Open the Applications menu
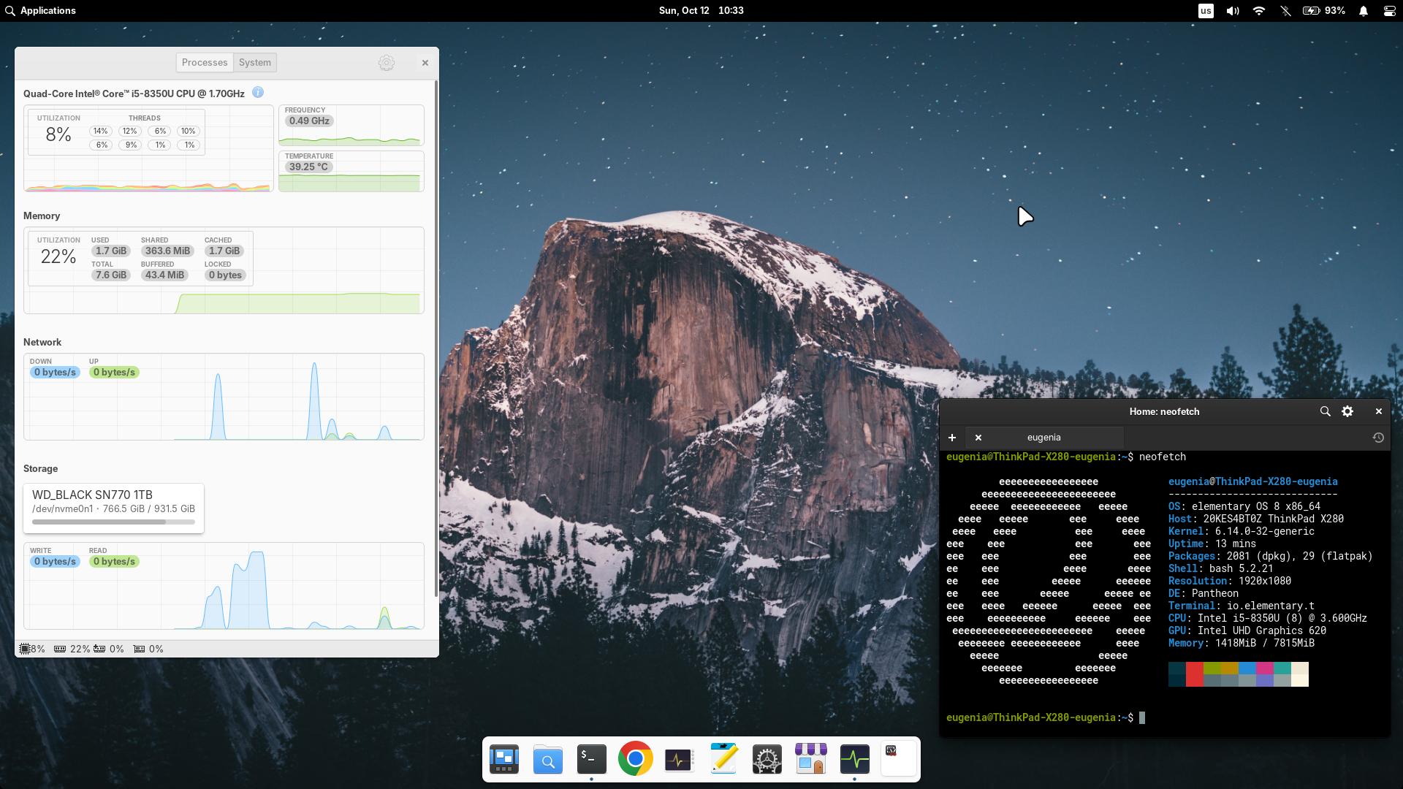This screenshot has width=1403, height=789. pyautogui.click(x=42, y=10)
